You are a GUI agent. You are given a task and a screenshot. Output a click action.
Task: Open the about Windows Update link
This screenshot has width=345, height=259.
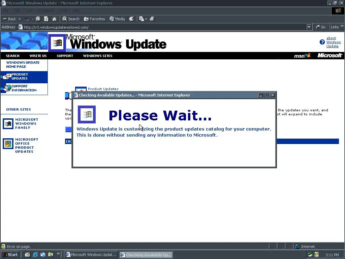[333, 42]
